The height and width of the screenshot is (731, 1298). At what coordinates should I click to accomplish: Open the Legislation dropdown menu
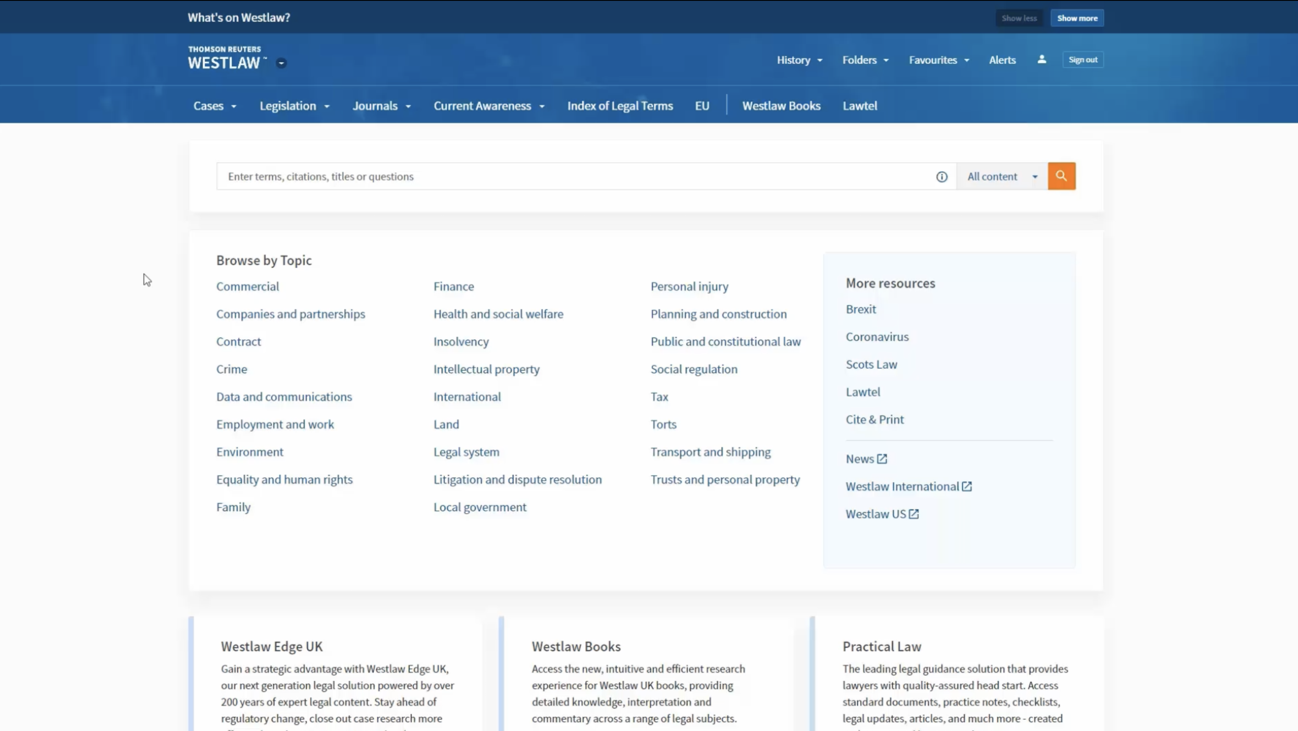tap(294, 106)
